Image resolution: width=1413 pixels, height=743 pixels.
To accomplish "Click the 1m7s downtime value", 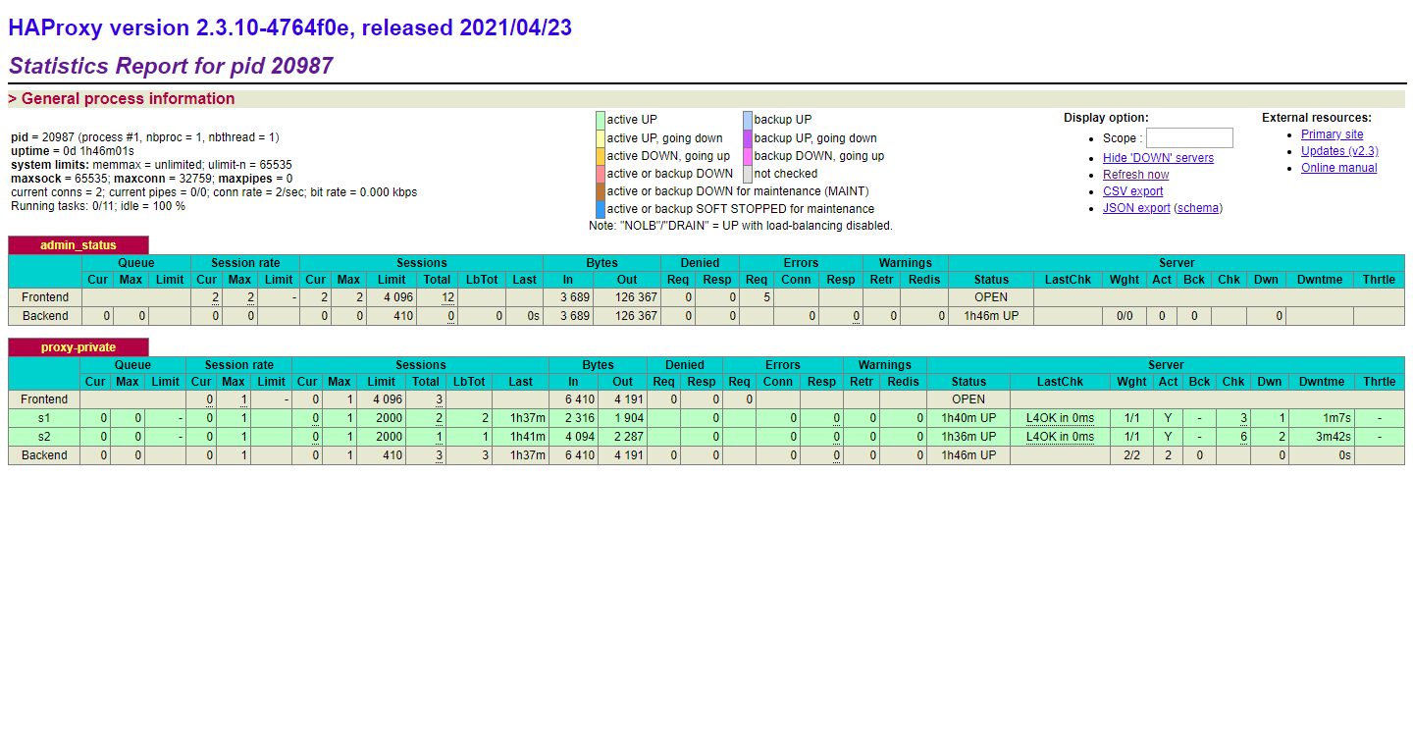I will point(1336,418).
